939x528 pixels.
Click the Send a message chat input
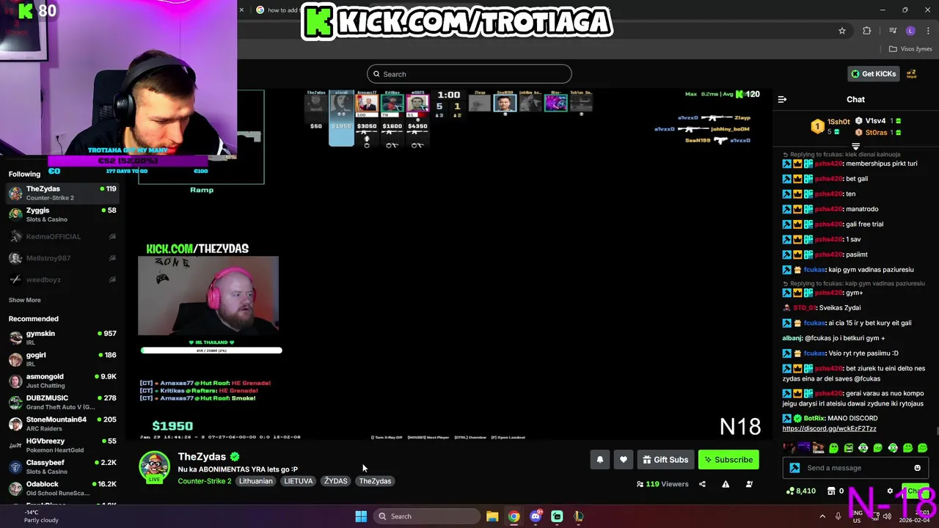pyautogui.click(x=855, y=468)
